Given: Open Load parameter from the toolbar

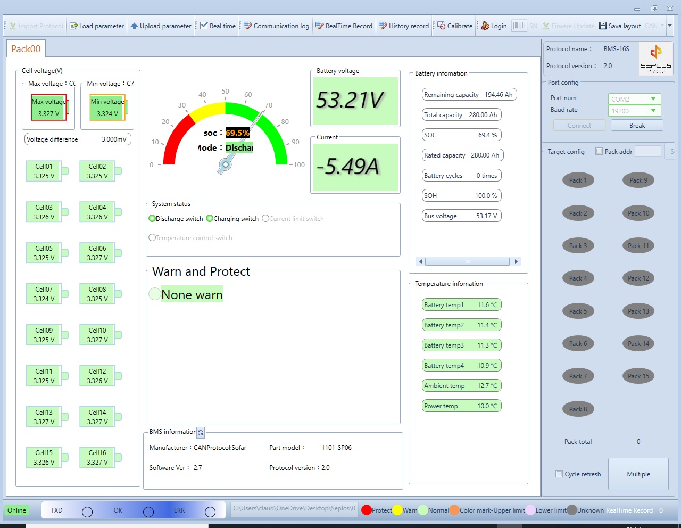Looking at the screenshot, I should [x=97, y=26].
